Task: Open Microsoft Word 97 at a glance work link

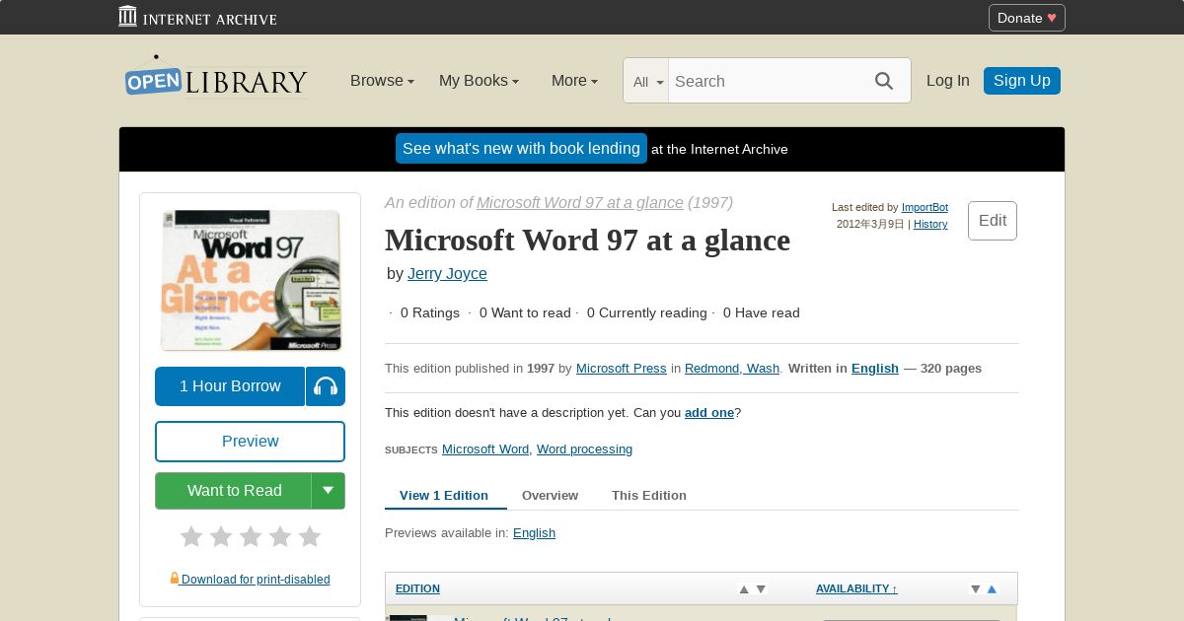Action: coord(580,202)
